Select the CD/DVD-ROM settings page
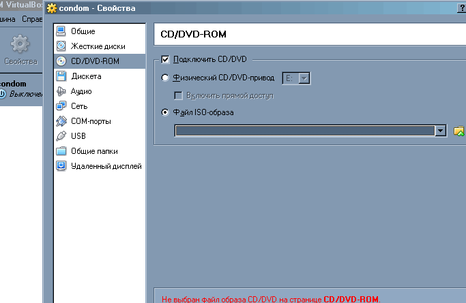The image size is (466, 303). coord(100,61)
